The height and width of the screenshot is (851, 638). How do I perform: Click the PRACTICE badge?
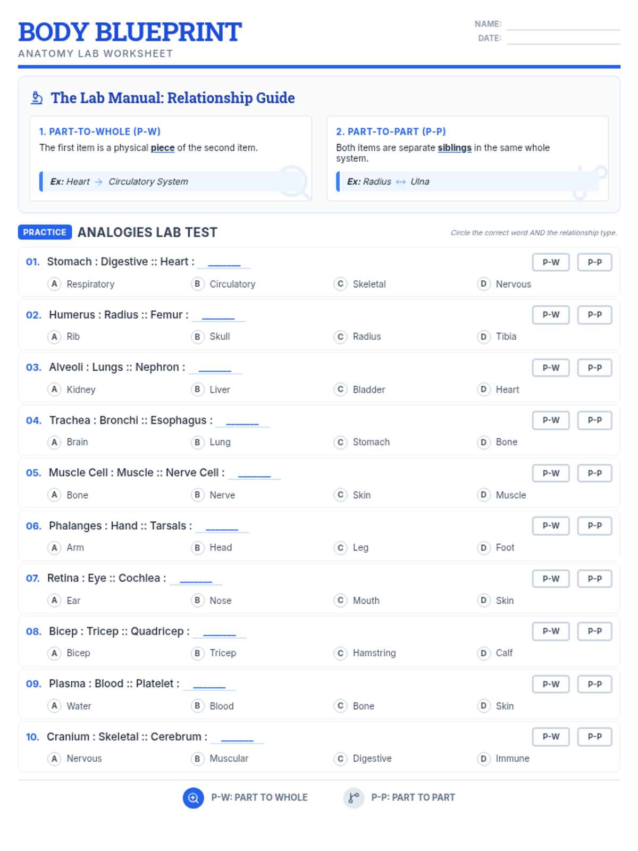[x=45, y=232]
